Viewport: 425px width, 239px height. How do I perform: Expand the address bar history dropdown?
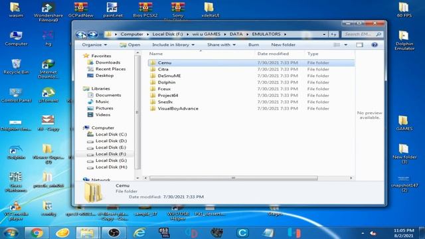click(324, 35)
